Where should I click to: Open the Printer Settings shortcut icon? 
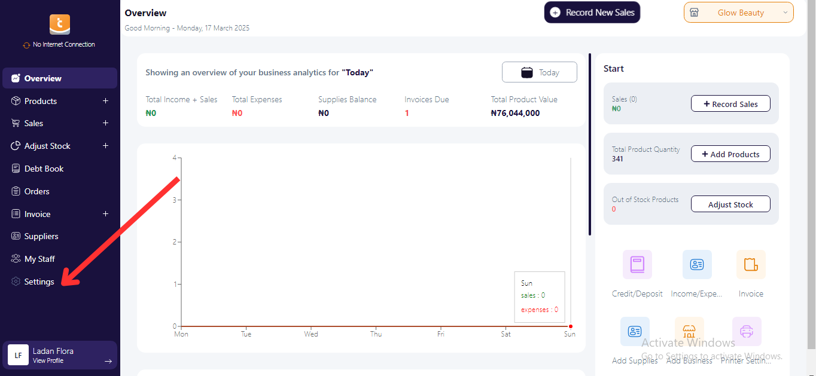[747, 331]
